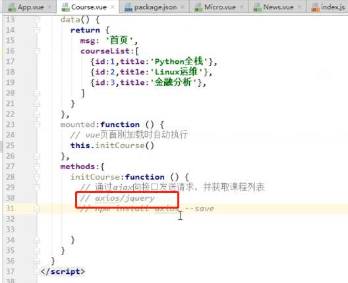
Task: Click the 'Python全栈' title string
Action: [x=179, y=61]
